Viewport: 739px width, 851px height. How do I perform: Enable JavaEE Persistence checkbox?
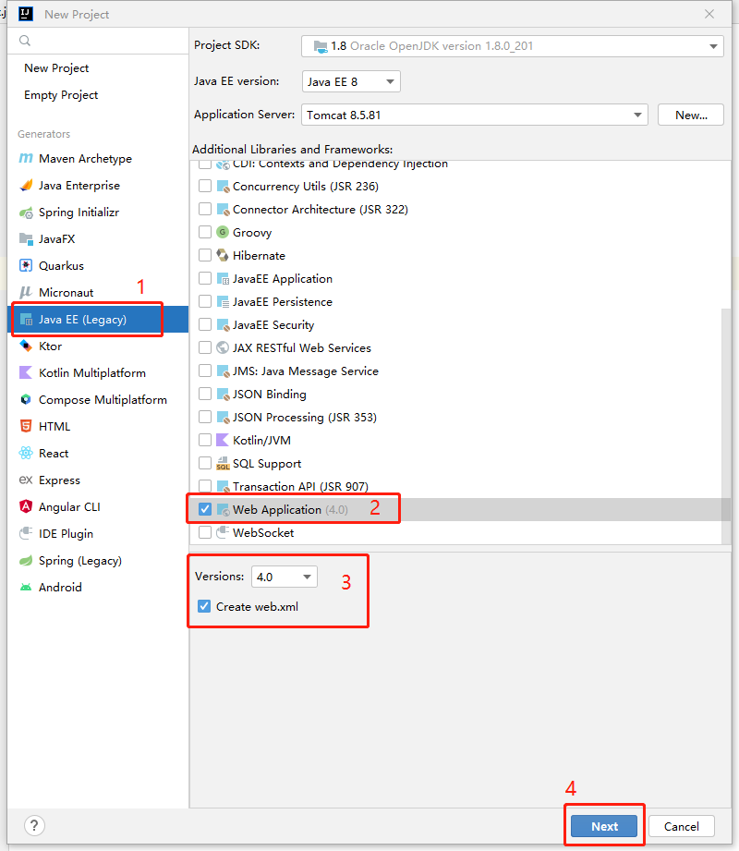coord(205,301)
